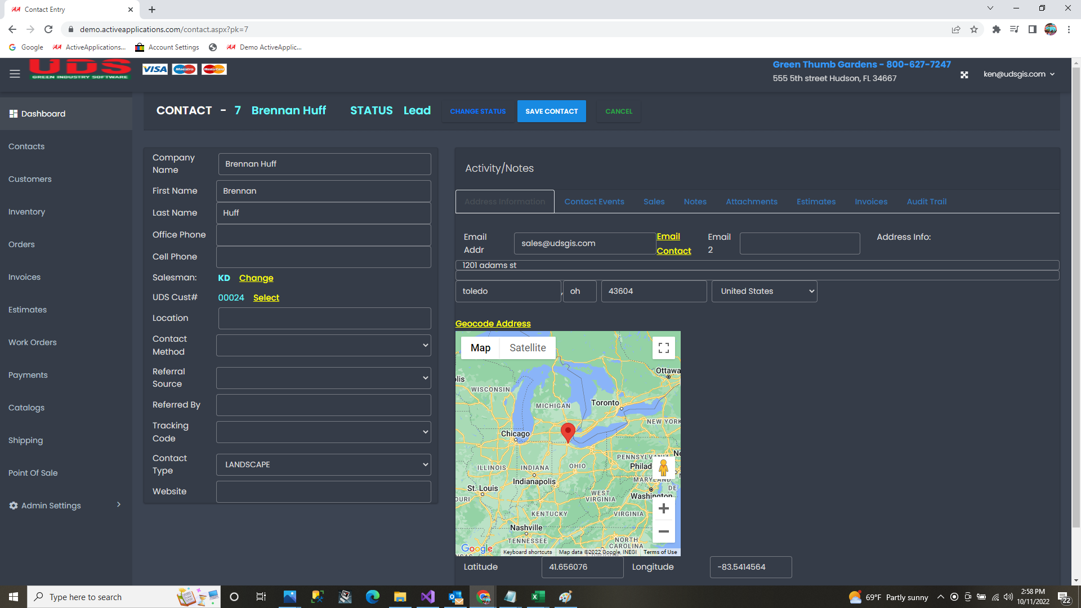Viewport: 1081px width, 608px height.
Task: Click the Change Status button
Action: coord(477,111)
